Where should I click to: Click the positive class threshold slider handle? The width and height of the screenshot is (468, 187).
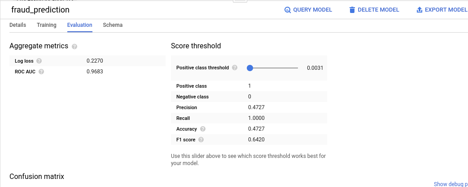(x=250, y=68)
